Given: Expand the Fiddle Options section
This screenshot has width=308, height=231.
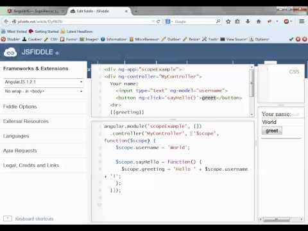Looking at the screenshot, I should click(20, 107).
